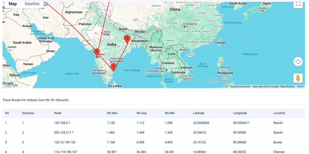Click Rtt Avg value 6.986
Viewport: 309px width, 154px height.
point(141,142)
